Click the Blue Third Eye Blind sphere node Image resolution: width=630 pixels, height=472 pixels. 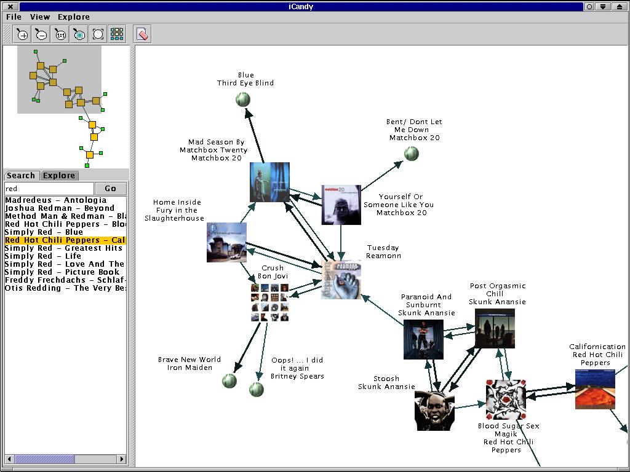pyautogui.click(x=243, y=99)
